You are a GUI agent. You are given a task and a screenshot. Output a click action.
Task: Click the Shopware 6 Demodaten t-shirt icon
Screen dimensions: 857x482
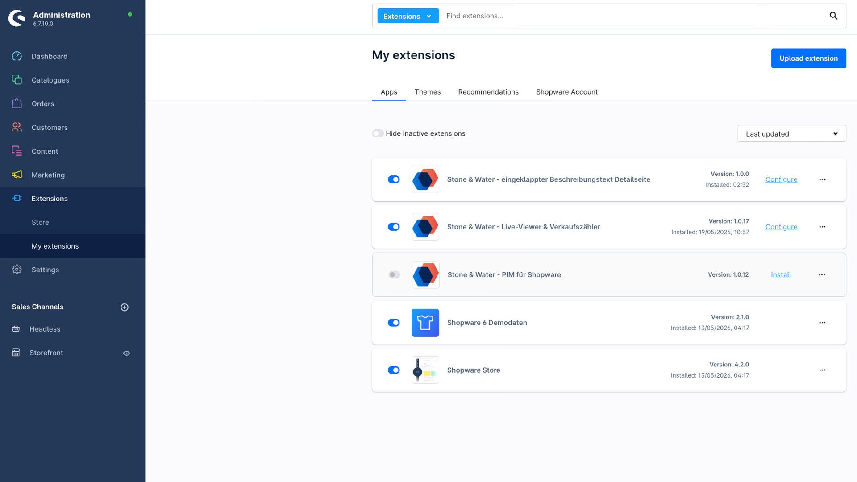[x=425, y=323]
